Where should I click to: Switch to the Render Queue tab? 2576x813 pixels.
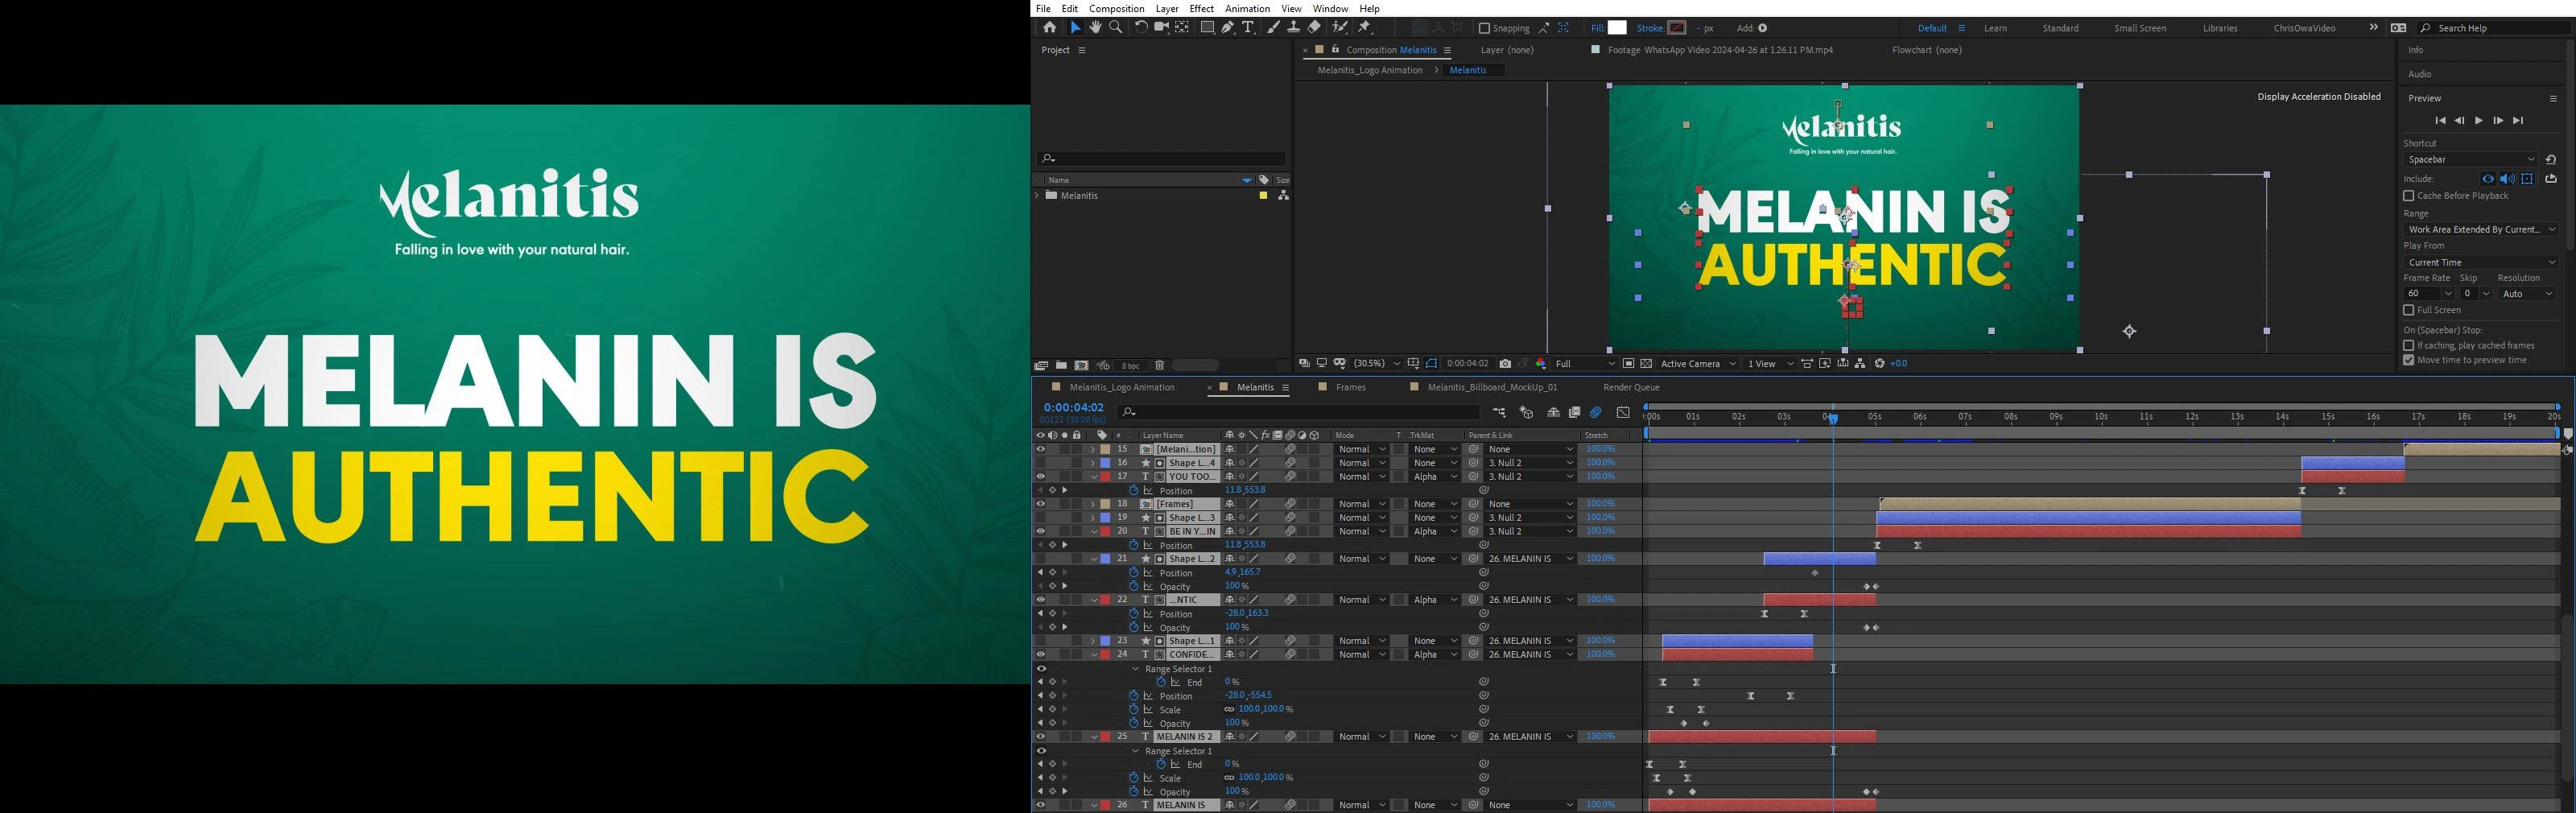point(1631,388)
